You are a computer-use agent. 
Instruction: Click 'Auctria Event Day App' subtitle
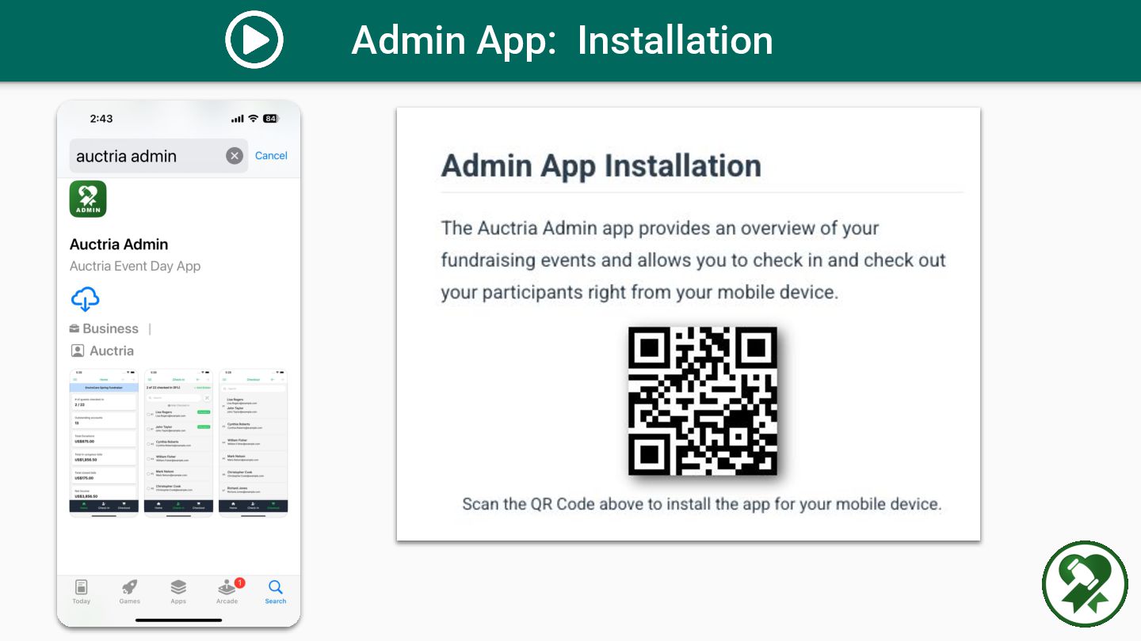click(135, 267)
